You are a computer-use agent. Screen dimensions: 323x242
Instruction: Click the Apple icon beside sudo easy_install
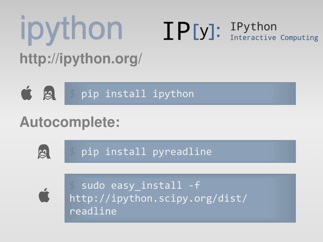[x=44, y=195]
